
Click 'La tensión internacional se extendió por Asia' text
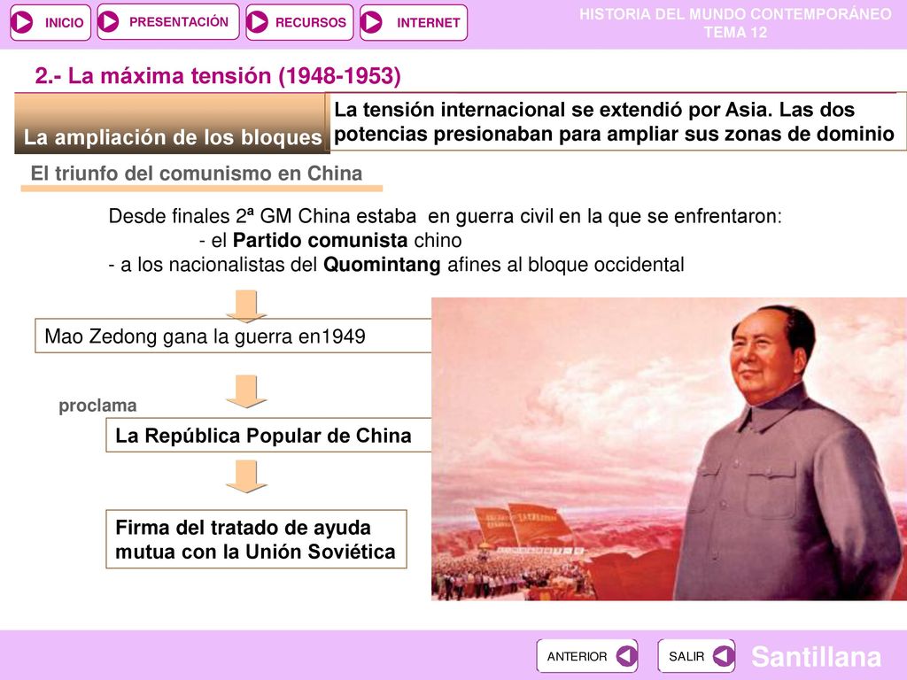click(x=553, y=109)
